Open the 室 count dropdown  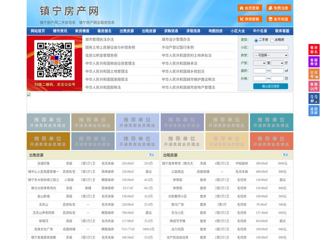(260, 63)
